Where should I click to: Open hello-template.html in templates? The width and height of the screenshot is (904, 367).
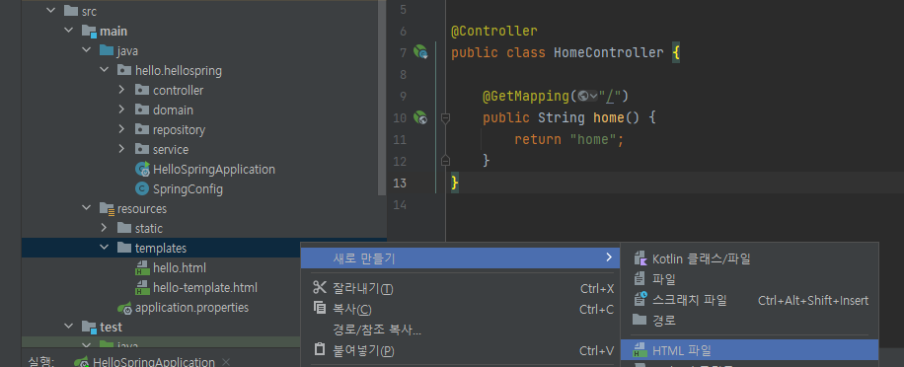[205, 287]
